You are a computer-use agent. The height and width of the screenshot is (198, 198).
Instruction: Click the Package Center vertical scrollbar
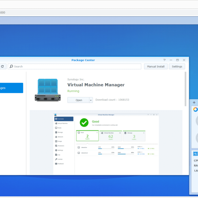pos(185,89)
